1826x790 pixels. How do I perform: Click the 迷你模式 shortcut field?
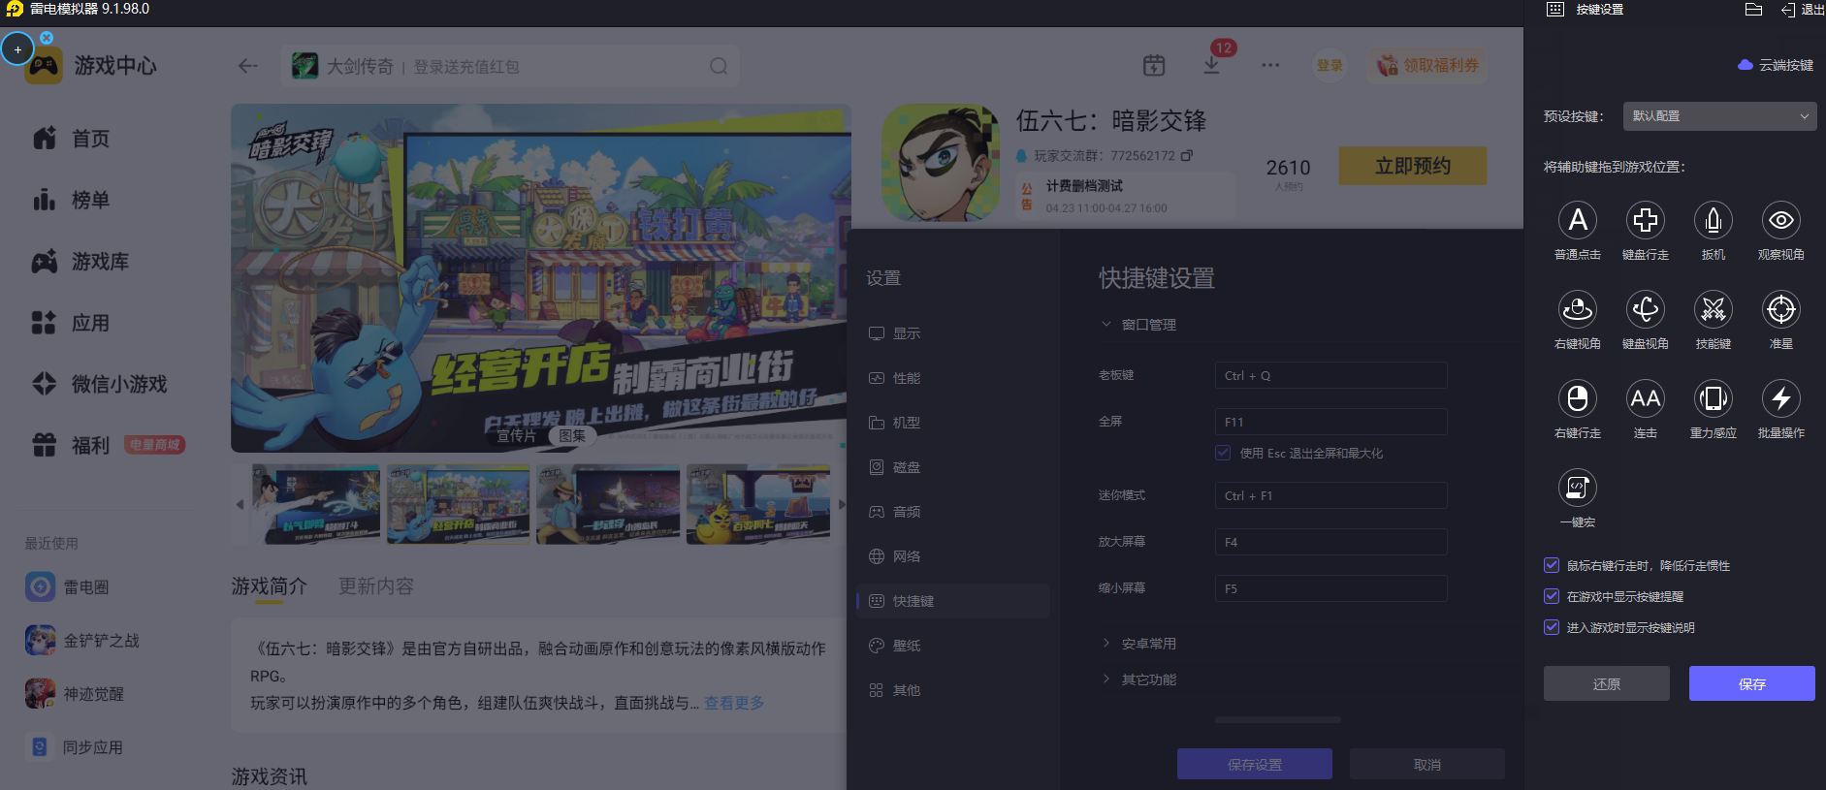click(x=1331, y=495)
